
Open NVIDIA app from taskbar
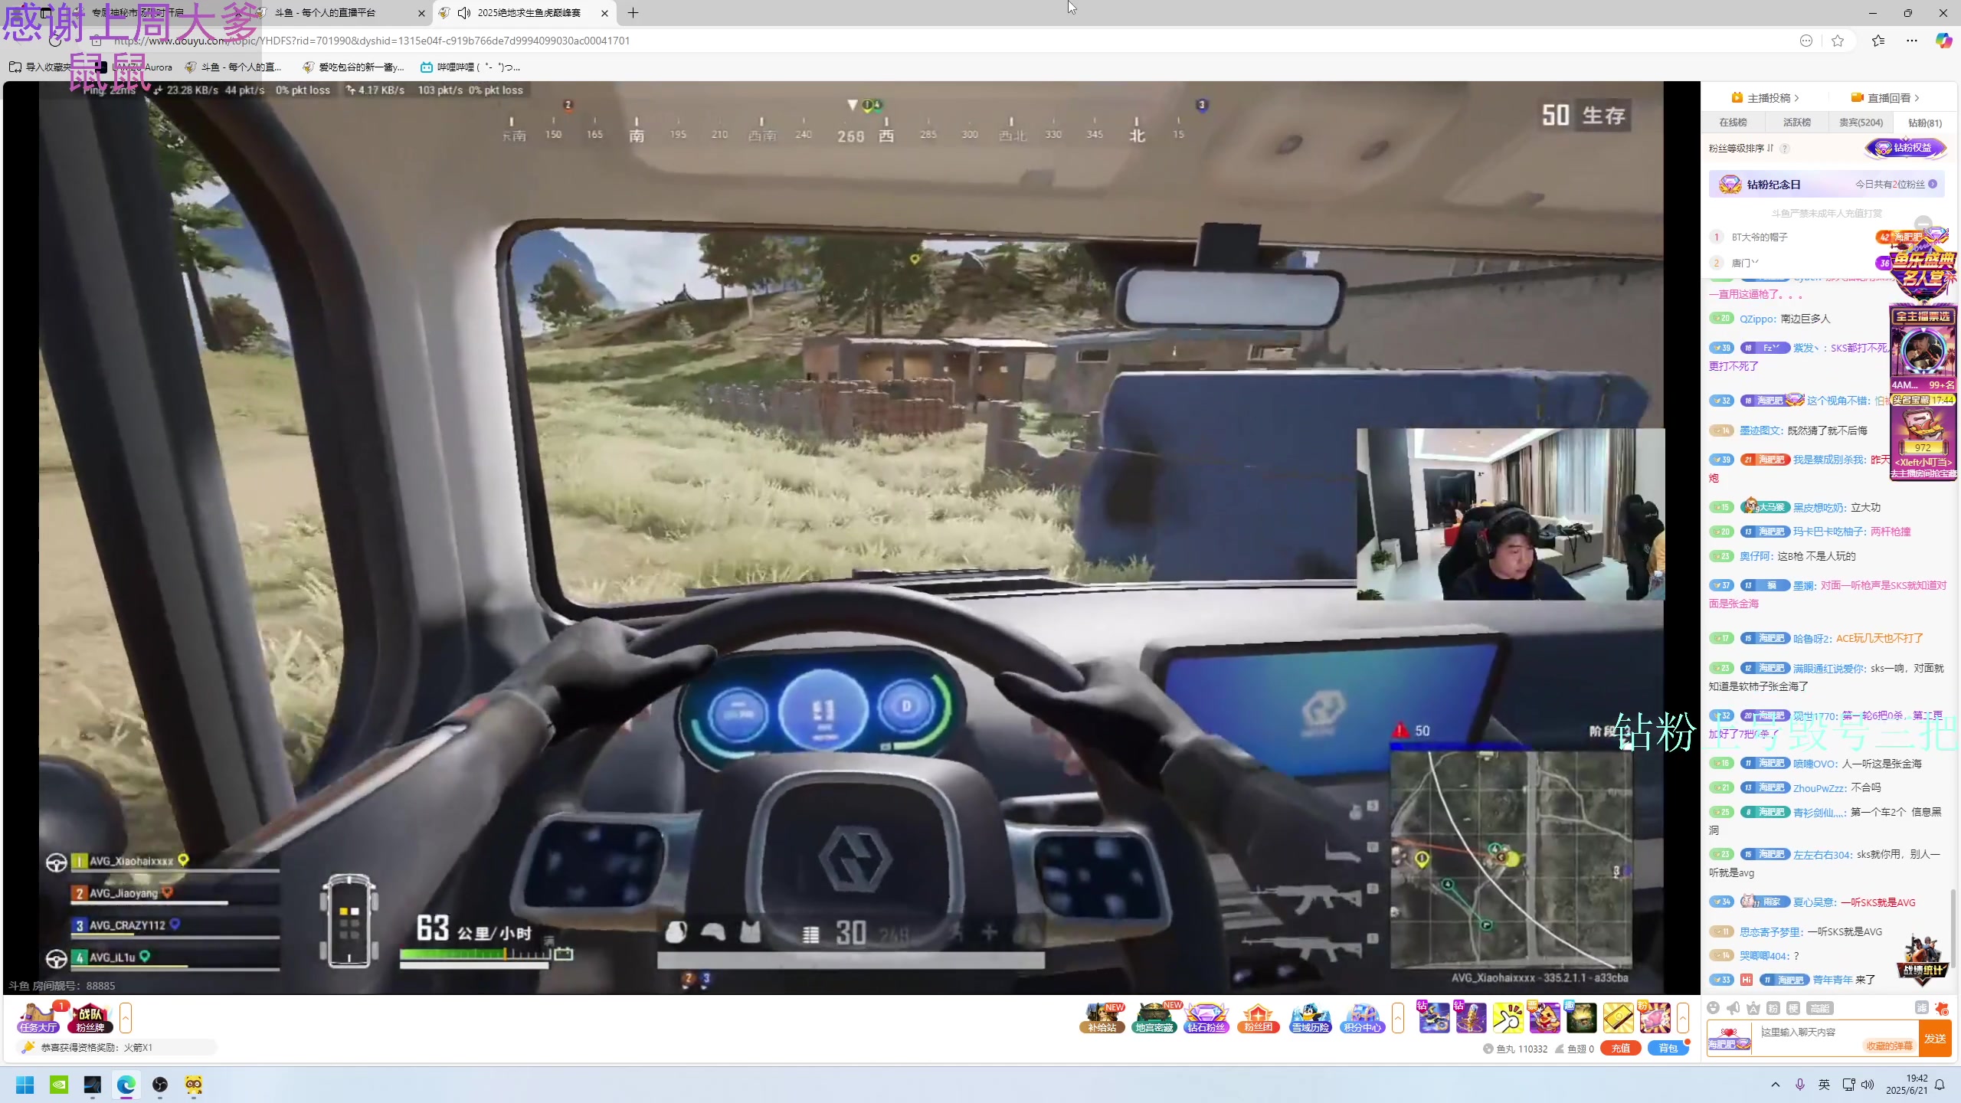tap(59, 1085)
